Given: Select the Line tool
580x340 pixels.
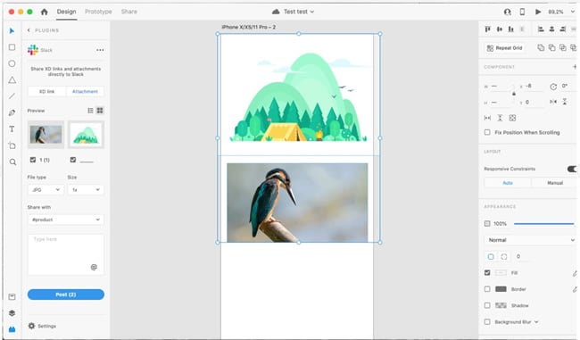Looking at the screenshot, I should [12, 96].
